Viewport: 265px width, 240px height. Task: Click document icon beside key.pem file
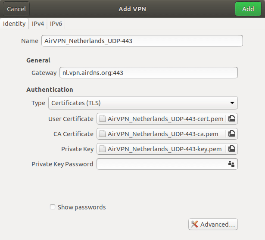[103, 149]
